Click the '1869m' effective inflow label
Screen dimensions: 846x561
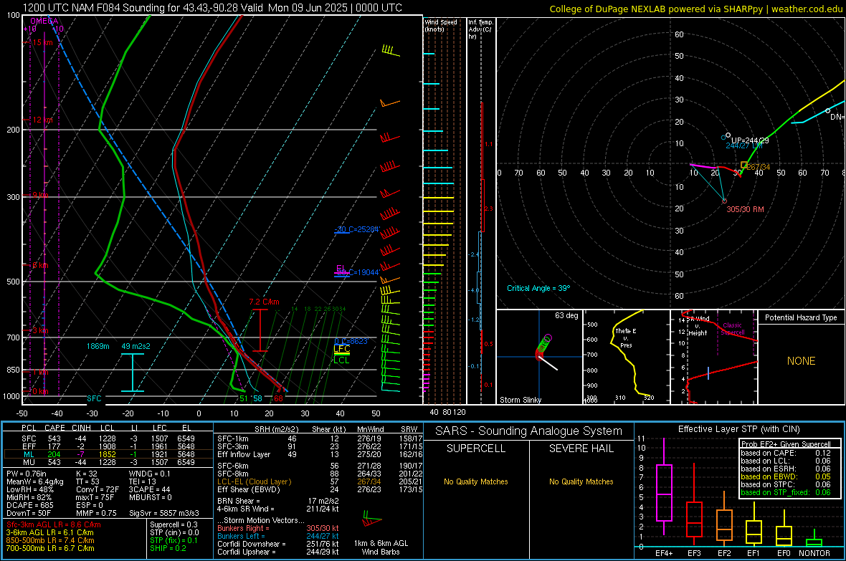[x=98, y=346]
